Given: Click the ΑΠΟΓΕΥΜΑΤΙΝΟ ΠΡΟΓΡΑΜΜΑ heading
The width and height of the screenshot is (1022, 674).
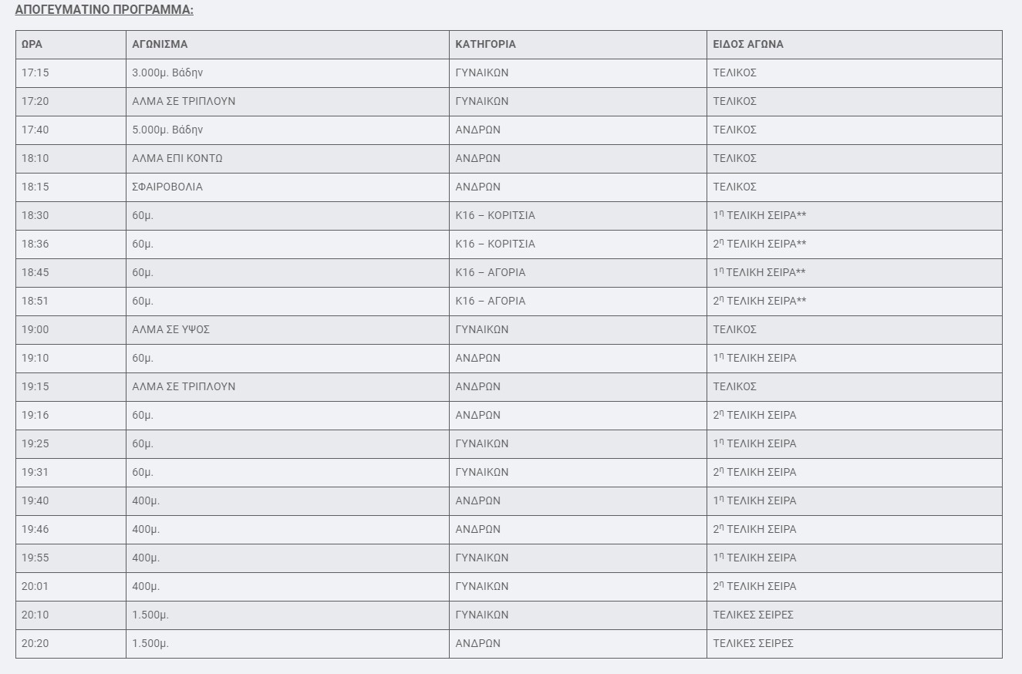Looking at the screenshot, I should click(x=104, y=11).
